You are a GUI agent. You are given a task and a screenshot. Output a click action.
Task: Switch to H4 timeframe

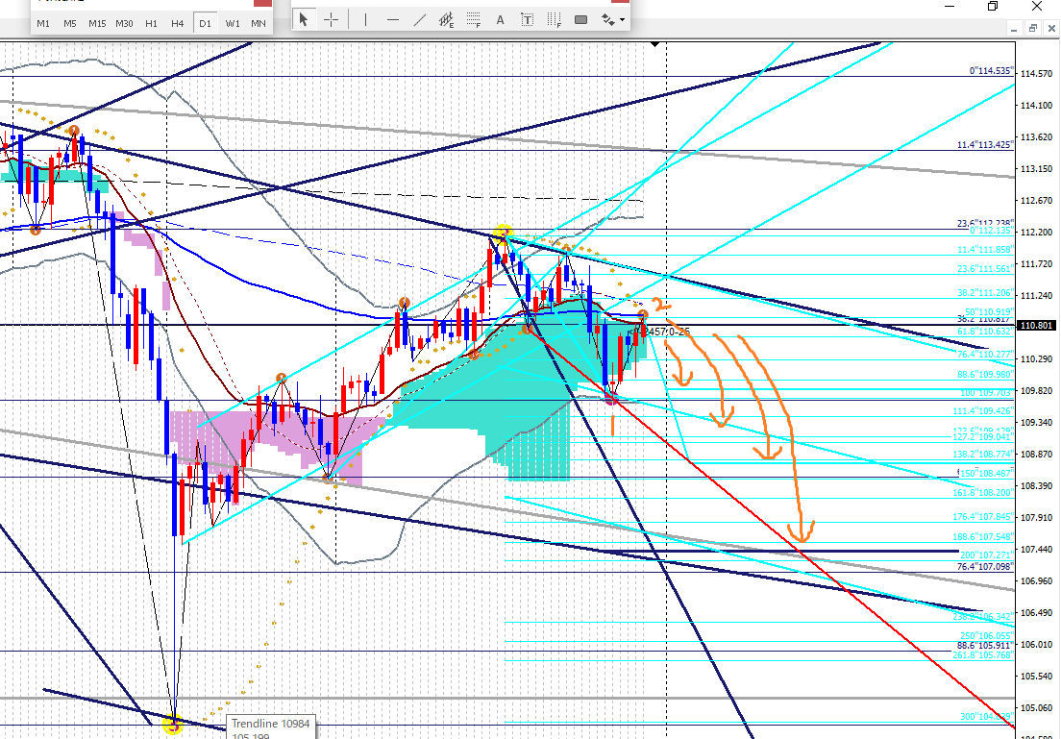177,23
